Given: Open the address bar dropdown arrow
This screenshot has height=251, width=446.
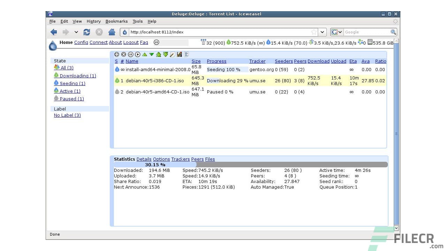Looking at the screenshot, I should pos(322,32).
